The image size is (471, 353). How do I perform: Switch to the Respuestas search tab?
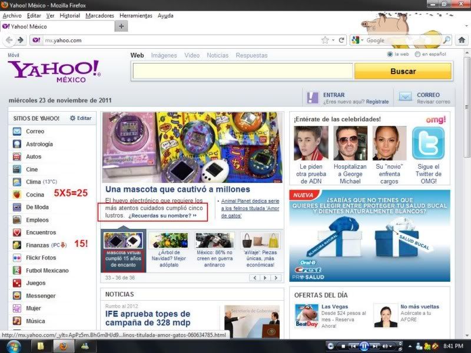click(x=251, y=55)
